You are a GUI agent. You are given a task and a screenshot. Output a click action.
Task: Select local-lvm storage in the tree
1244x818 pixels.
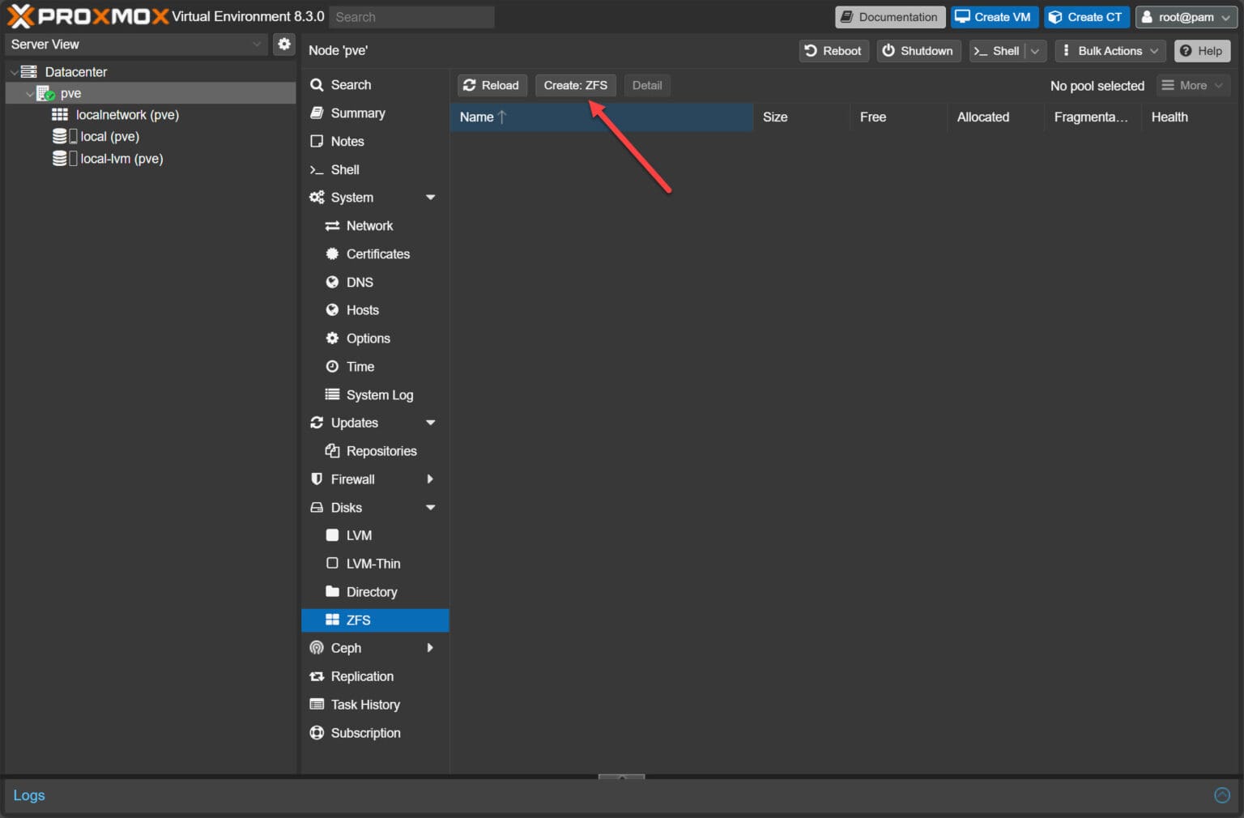pyautogui.click(x=117, y=159)
